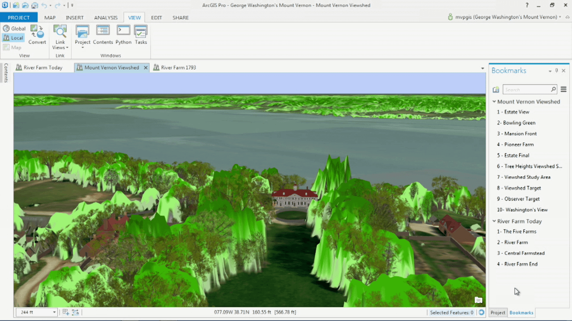
Task: Click the Undo arrow icon
Action: click(x=44, y=5)
